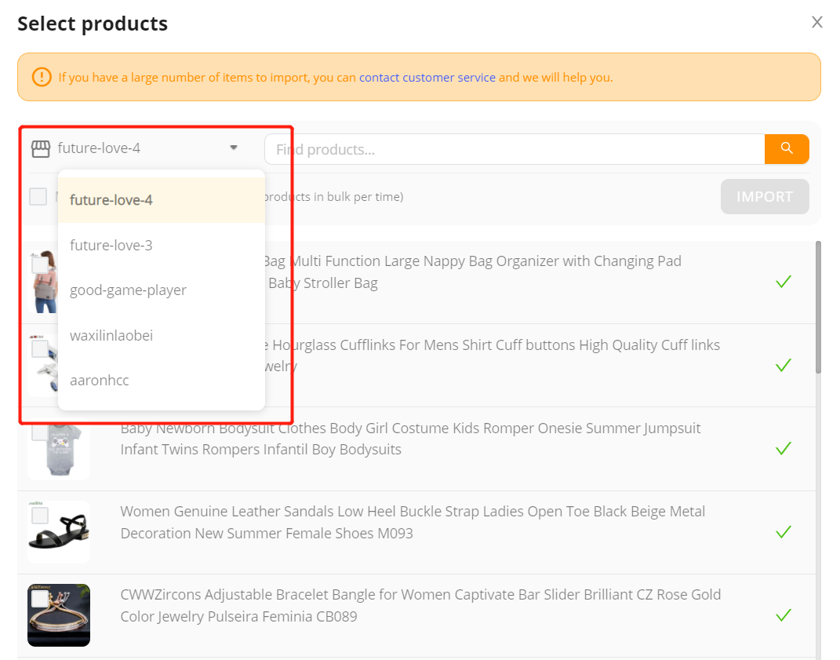This screenshot has height=660, width=840.
Task: Click the product list vertical scrollbar
Action: pos(818,307)
